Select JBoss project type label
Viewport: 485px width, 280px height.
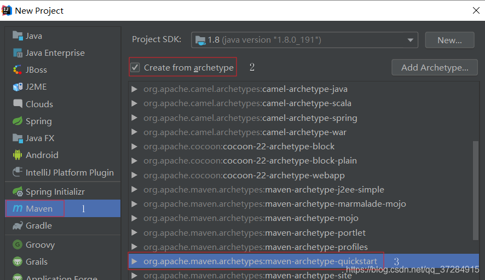tap(36, 70)
